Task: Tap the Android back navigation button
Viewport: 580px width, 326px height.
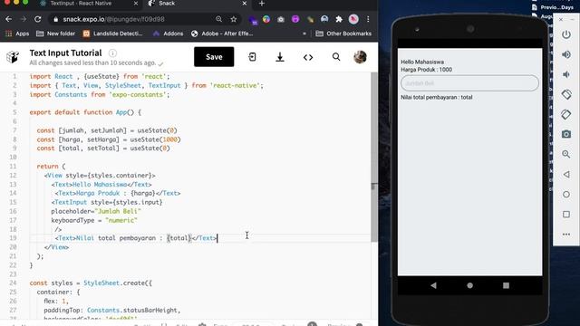Action: point(433,285)
